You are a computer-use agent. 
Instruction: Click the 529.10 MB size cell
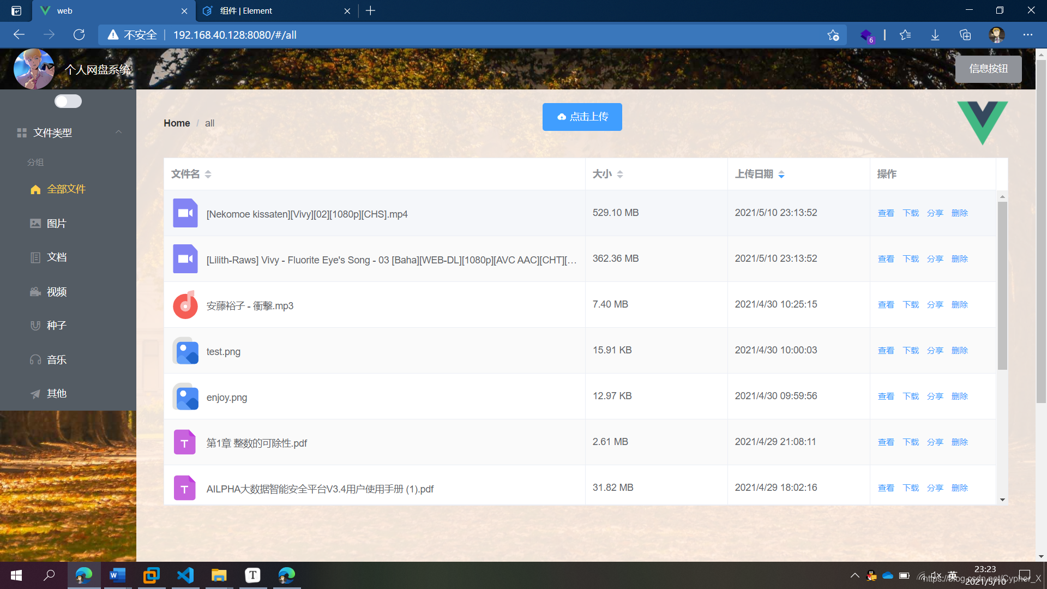(616, 213)
